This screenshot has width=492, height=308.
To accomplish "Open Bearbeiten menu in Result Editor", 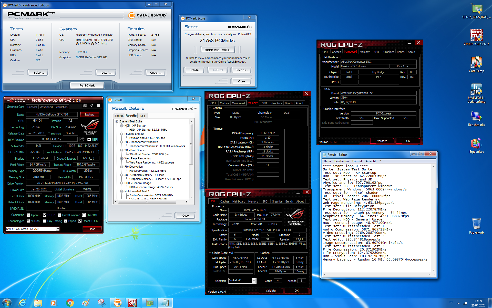I will (341, 161).
